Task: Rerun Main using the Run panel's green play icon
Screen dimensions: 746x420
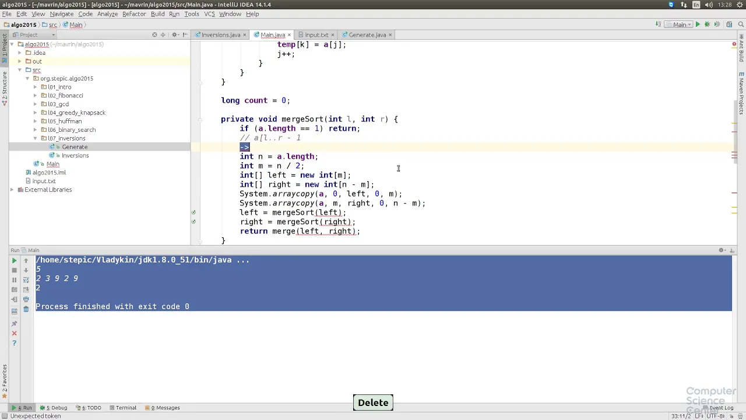Action: pos(15,261)
